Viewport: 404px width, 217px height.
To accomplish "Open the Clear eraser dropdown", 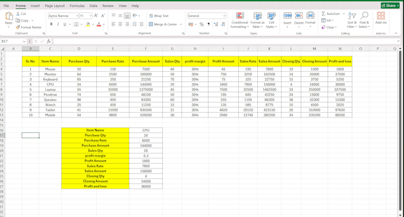I will 329,27.
